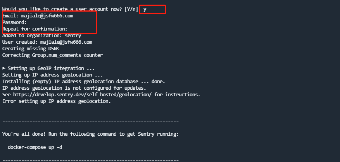340x162 pixels.
Task: Click 'Would you like to create a user account' prompt
Action: pyautogui.click(x=62, y=9)
